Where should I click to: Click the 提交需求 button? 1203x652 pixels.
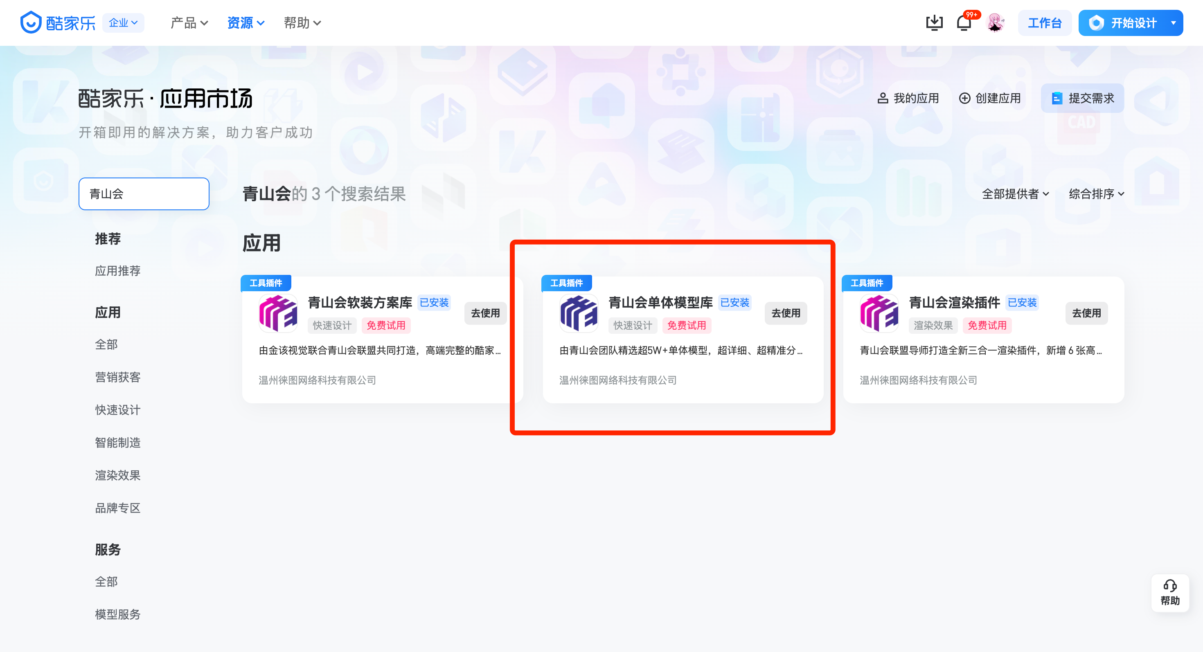click(x=1082, y=98)
